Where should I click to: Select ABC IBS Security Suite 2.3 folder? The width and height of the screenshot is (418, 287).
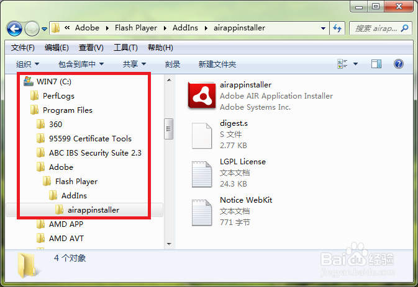pos(95,153)
